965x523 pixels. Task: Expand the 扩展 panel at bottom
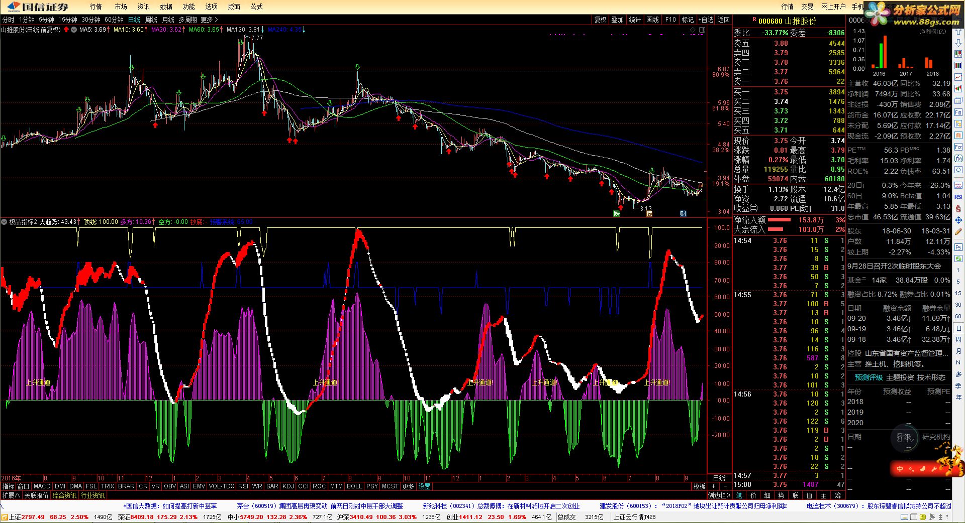click(11, 495)
